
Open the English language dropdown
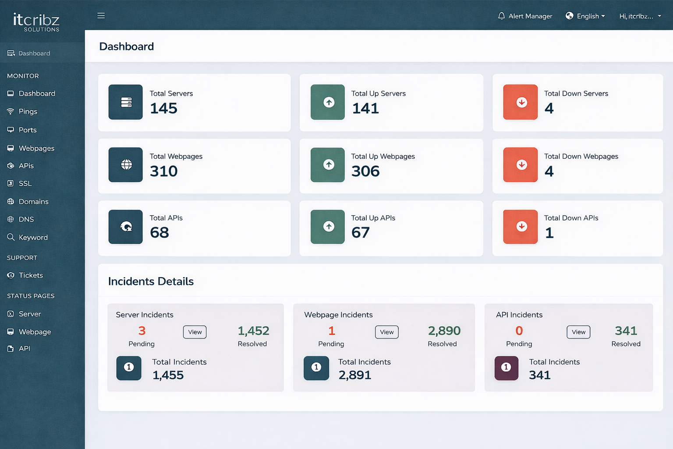(585, 16)
